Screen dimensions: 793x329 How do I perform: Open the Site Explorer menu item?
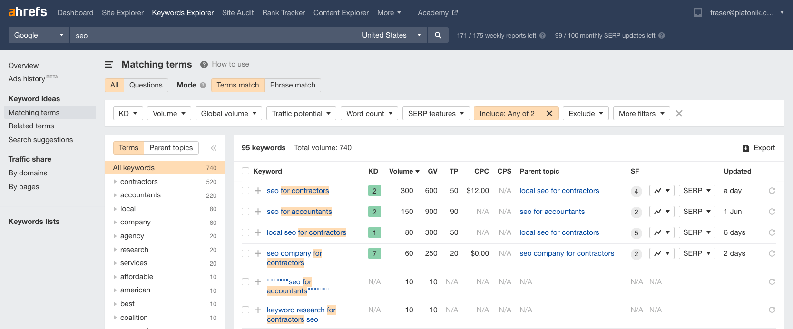(123, 13)
